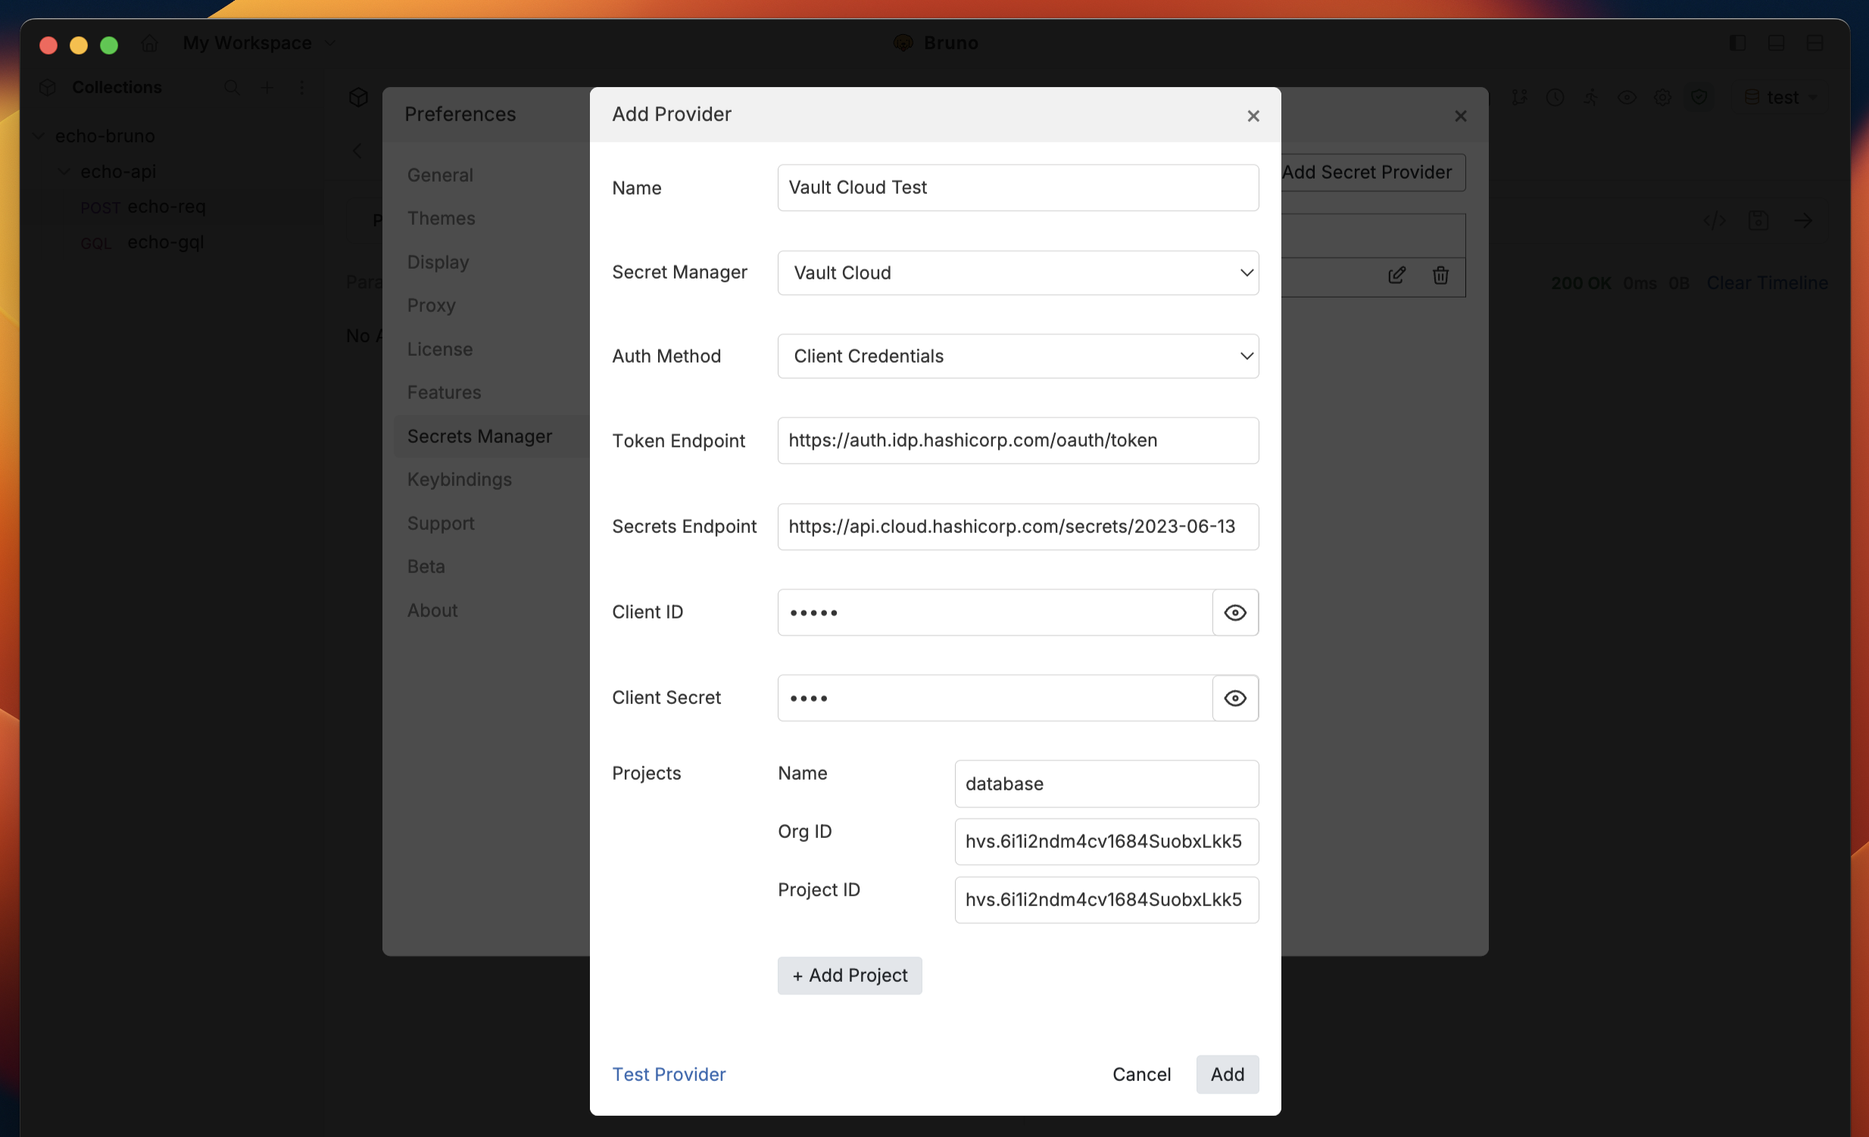Image resolution: width=1869 pixels, height=1137 pixels.
Task: Open the Auth Method dropdown
Action: [1017, 357]
